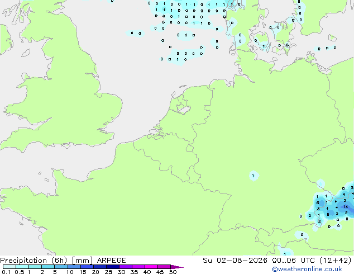Viewport: 354px width, 274px height.
Task: Click the above-50 arrow at legend end
Action: pos(177,267)
